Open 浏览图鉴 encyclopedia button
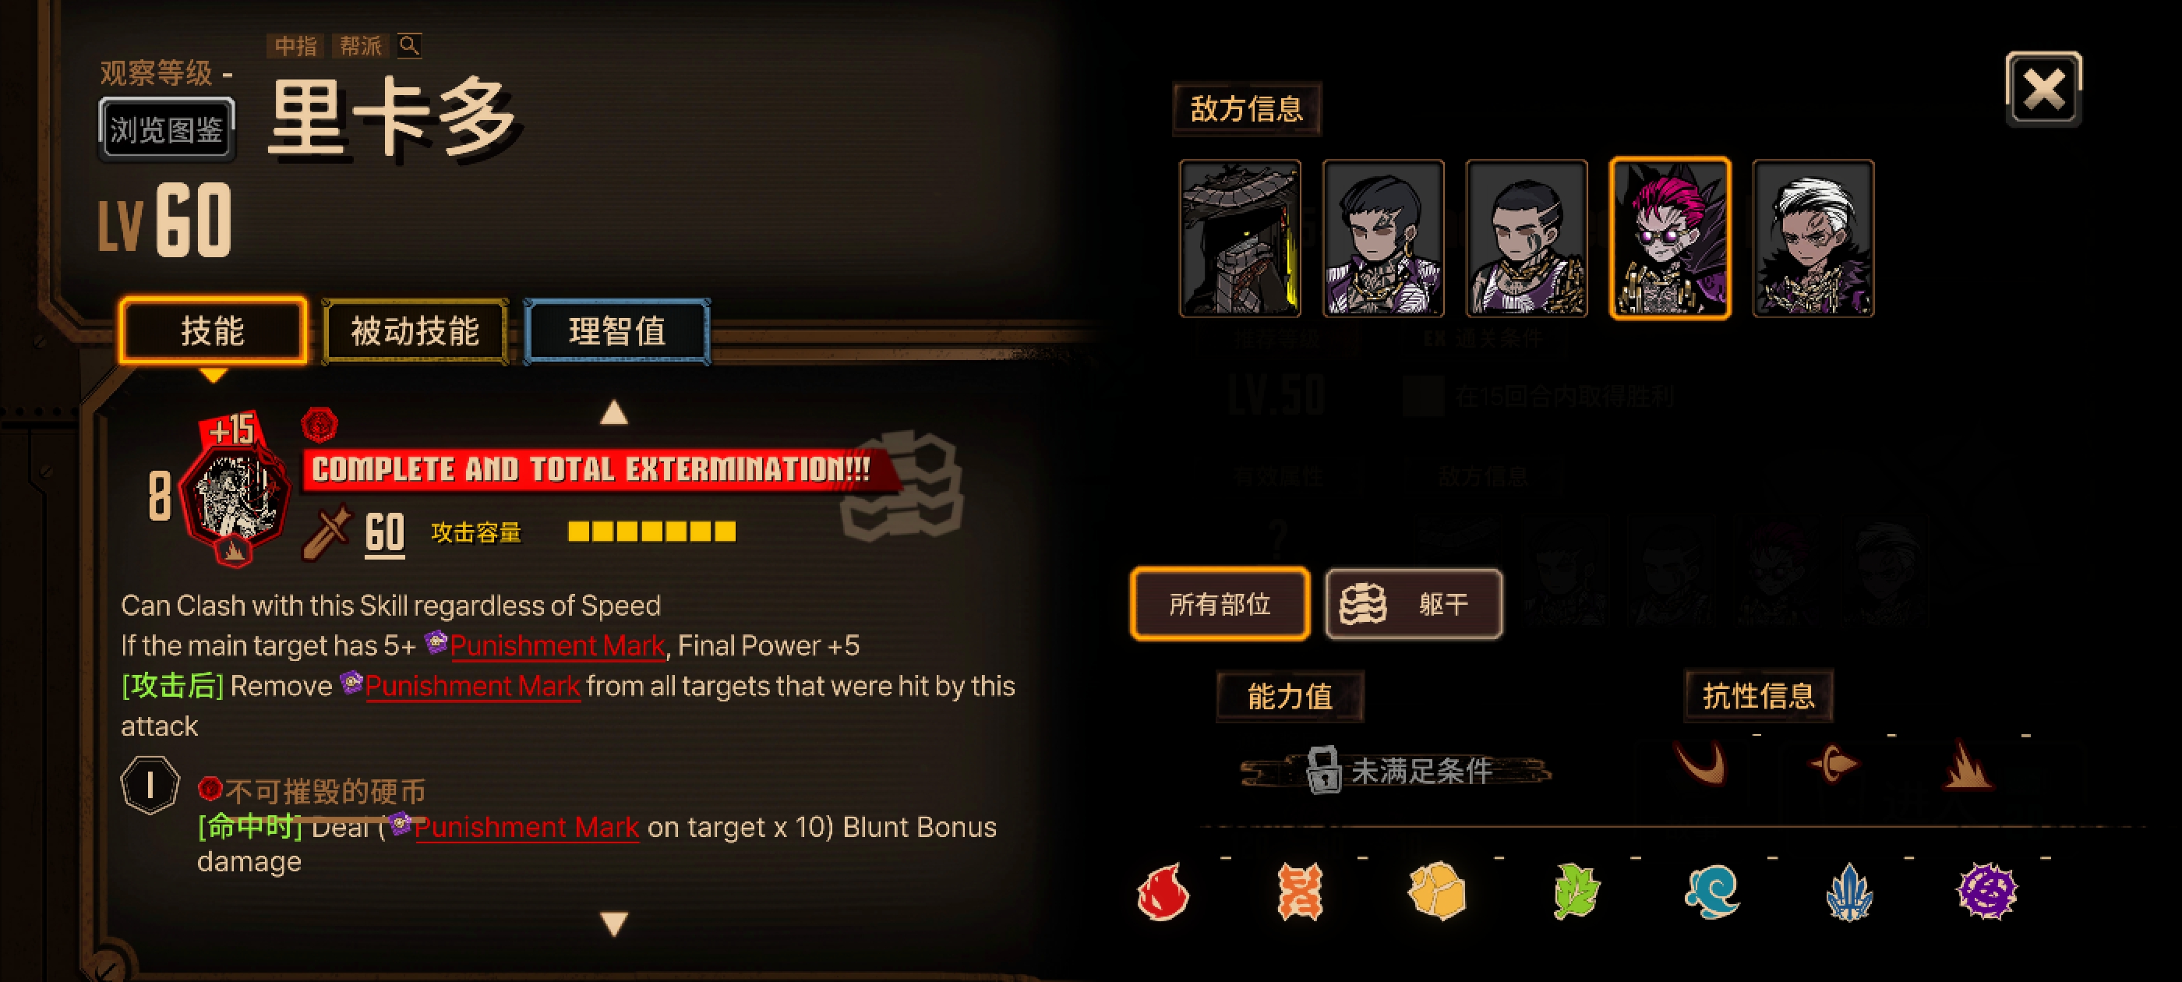 click(166, 129)
